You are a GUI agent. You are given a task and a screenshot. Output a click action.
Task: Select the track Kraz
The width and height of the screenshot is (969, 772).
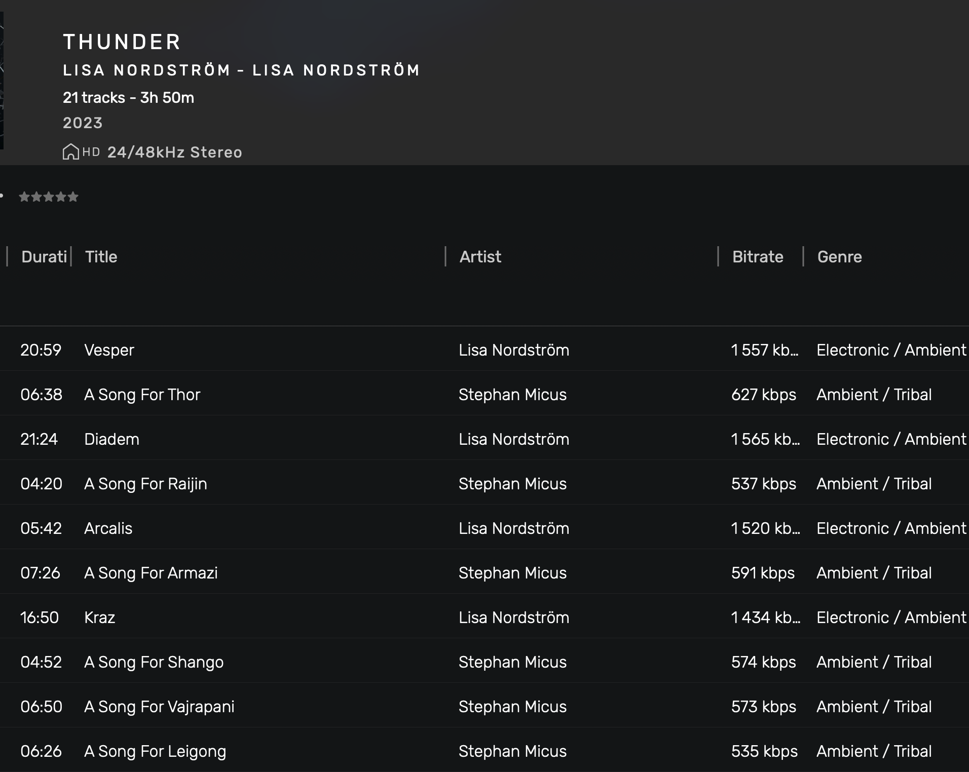point(99,617)
